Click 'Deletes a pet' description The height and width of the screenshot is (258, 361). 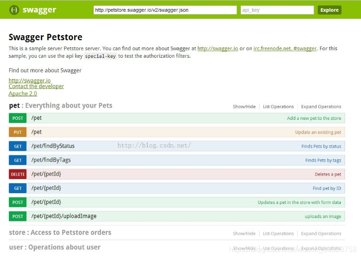328,174
